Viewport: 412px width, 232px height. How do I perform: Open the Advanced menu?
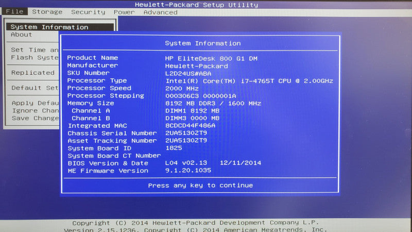point(160,12)
